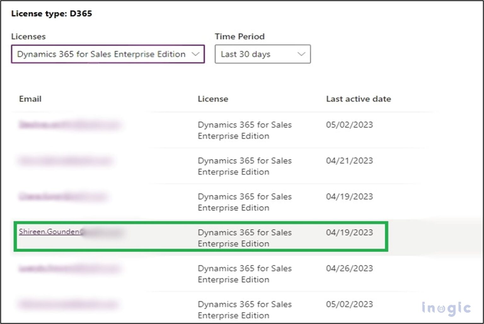Click the chevron on the Last 30 days selector
Screen dimensions: 484x324
(x=301, y=54)
